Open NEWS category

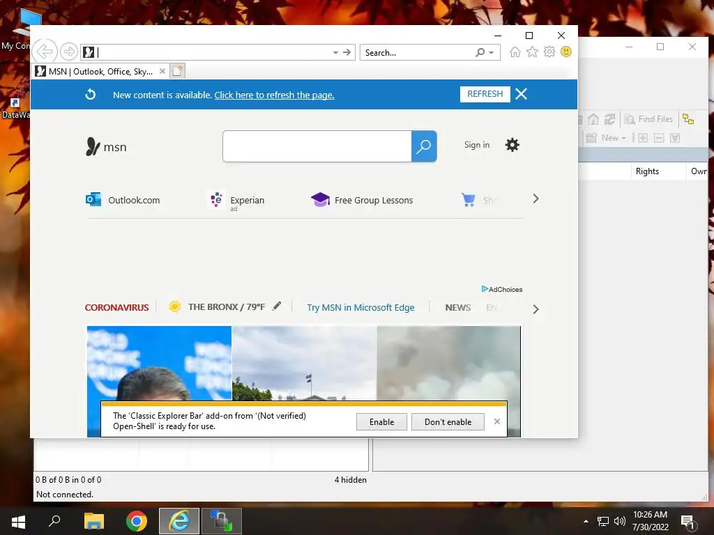(458, 307)
